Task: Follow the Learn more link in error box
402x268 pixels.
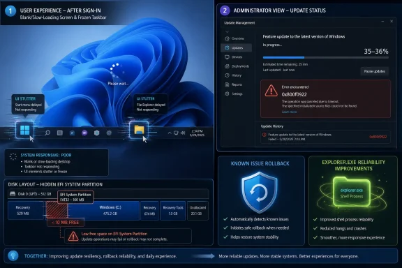Action: pyautogui.click(x=289, y=112)
